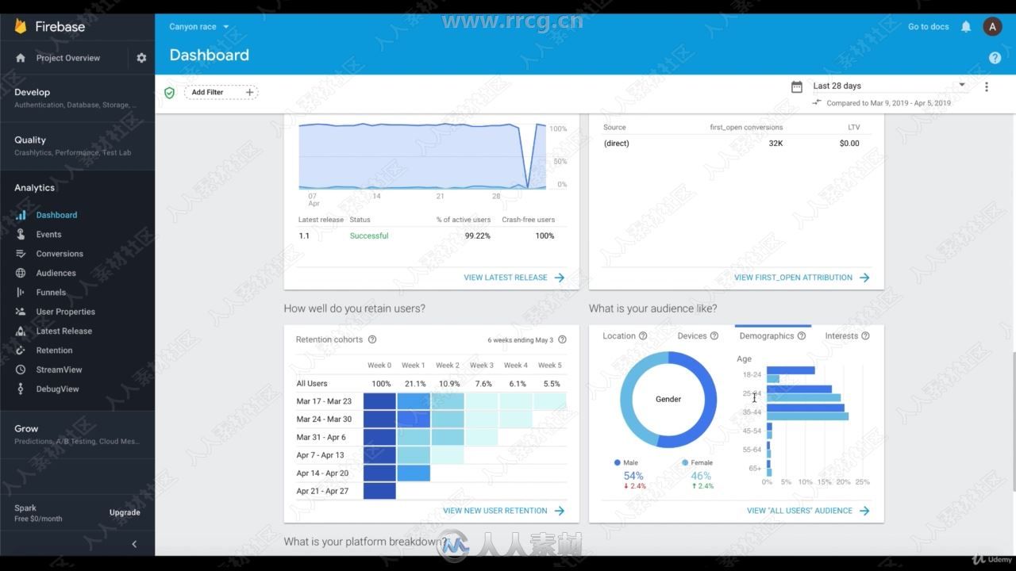Open StreamView in Analytics menu
The width and height of the screenshot is (1016, 571).
coord(59,370)
